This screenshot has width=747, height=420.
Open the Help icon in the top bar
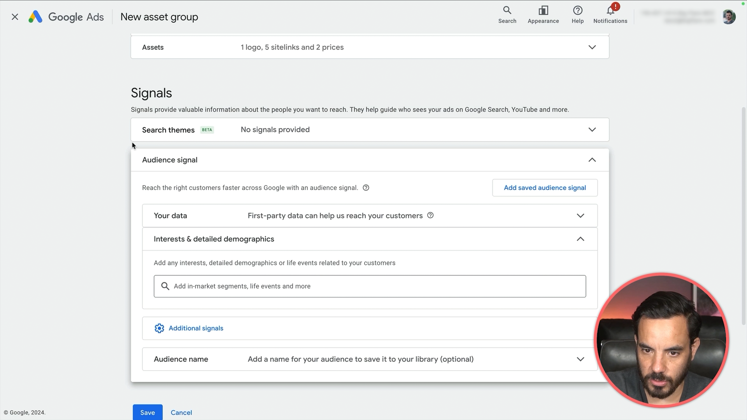coord(577,14)
